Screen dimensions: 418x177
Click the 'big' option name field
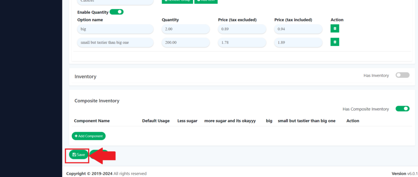115,29
